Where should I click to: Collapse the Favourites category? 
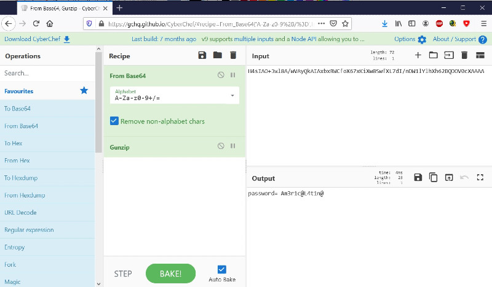tap(47, 91)
